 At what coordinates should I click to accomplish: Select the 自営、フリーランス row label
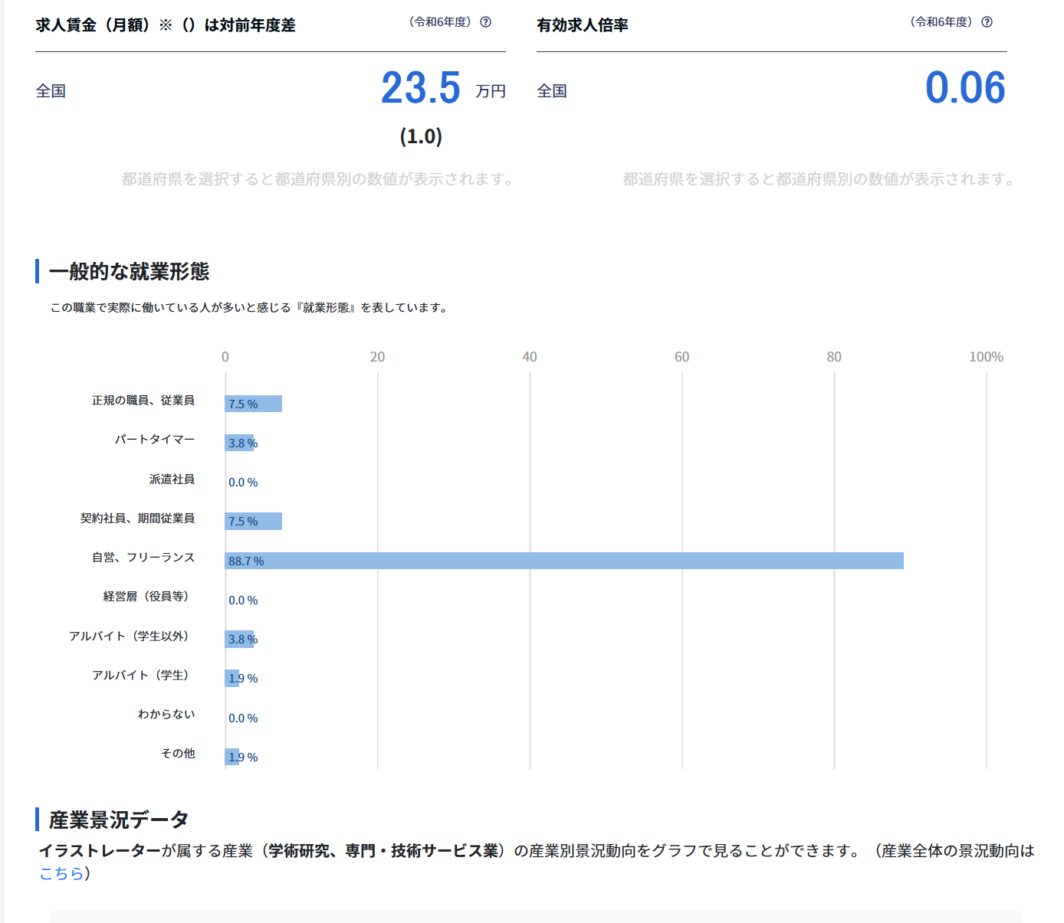(143, 558)
